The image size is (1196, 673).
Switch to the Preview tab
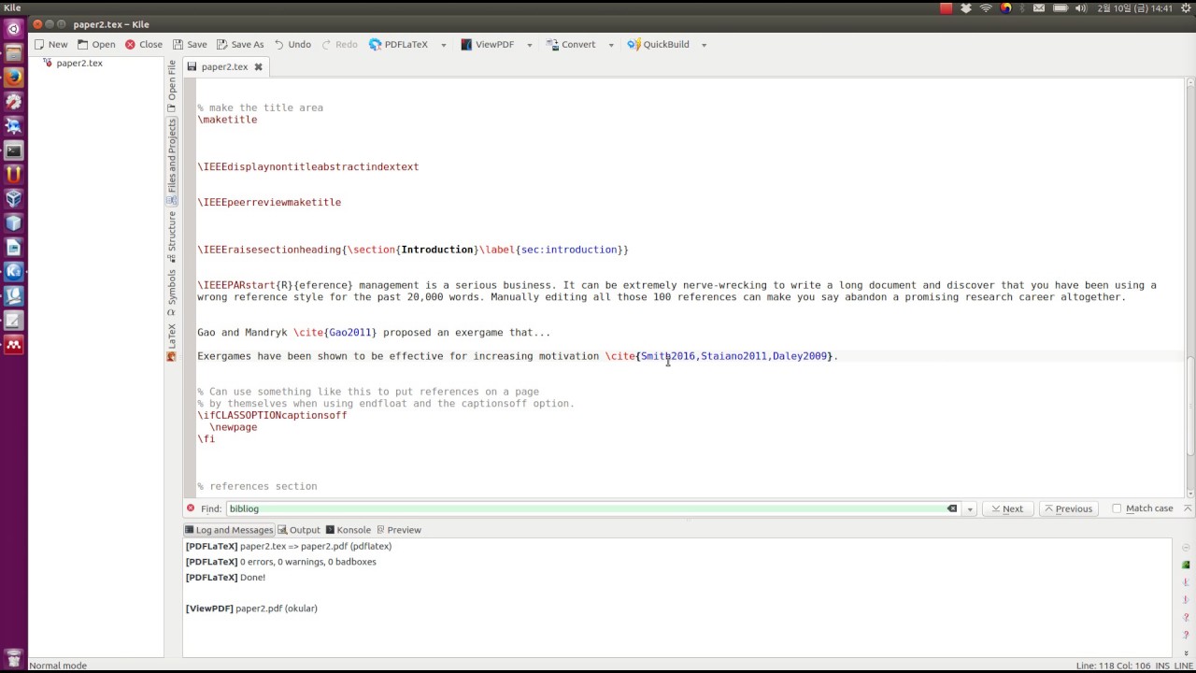point(398,530)
